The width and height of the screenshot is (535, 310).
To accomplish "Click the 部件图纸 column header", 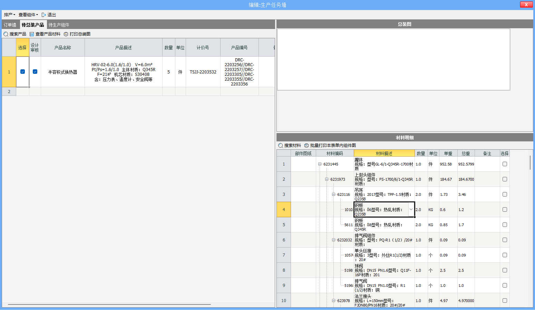I will point(303,153).
